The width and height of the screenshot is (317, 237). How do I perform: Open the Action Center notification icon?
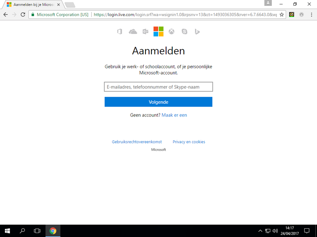[x=307, y=231]
